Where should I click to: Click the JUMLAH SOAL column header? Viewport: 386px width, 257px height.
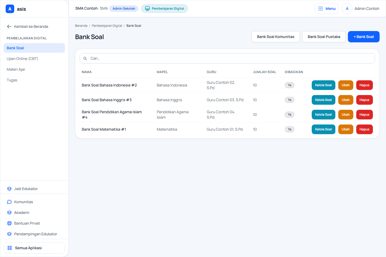point(265,72)
